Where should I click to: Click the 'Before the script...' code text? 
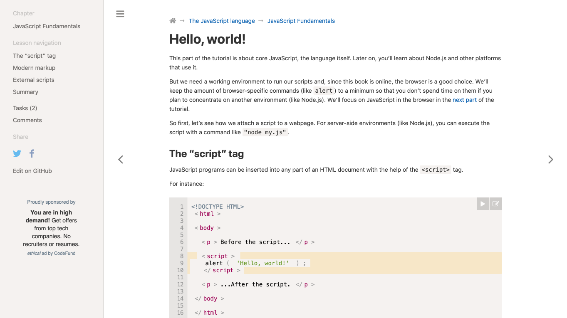pos(255,242)
